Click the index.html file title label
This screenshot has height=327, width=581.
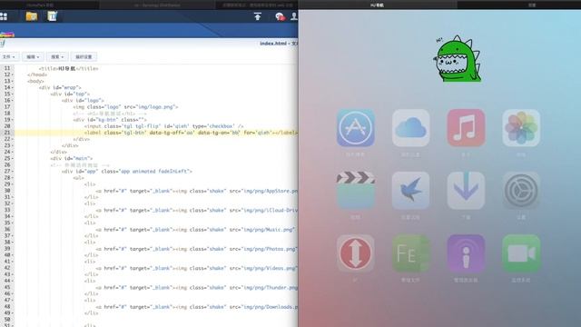[279, 44]
